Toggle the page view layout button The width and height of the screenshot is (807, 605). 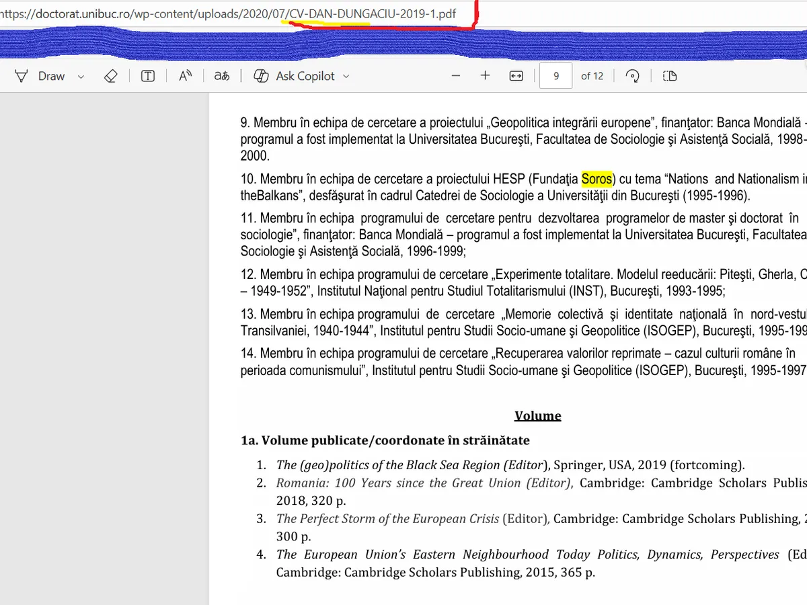(x=669, y=76)
